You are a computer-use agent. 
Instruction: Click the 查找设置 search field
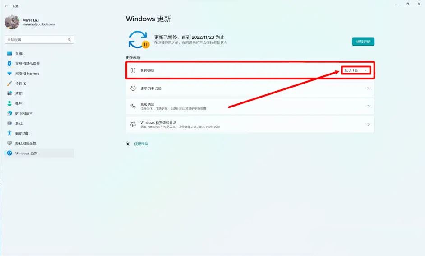pyautogui.click(x=39, y=40)
